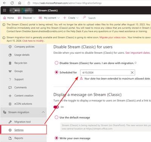Select Disable Stream (Classic) for users radio

pos(57,63)
